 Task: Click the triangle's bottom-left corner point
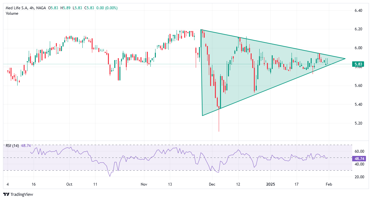coord(202,115)
